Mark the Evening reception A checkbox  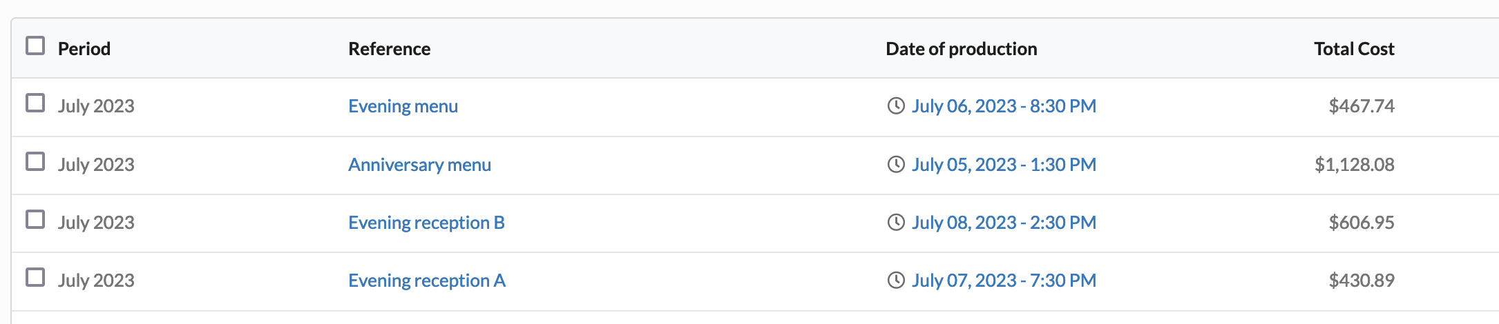coord(35,278)
